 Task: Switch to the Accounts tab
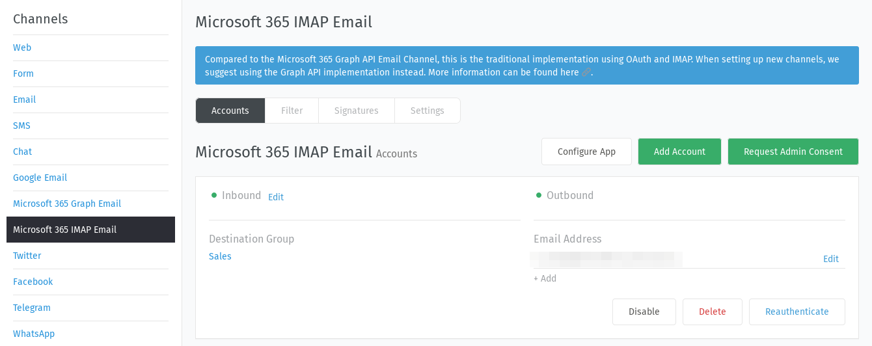click(x=230, y=111)
